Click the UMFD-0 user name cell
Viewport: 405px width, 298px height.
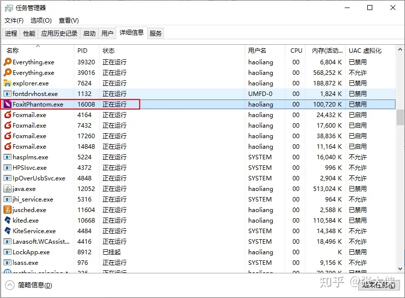point(260,94)
